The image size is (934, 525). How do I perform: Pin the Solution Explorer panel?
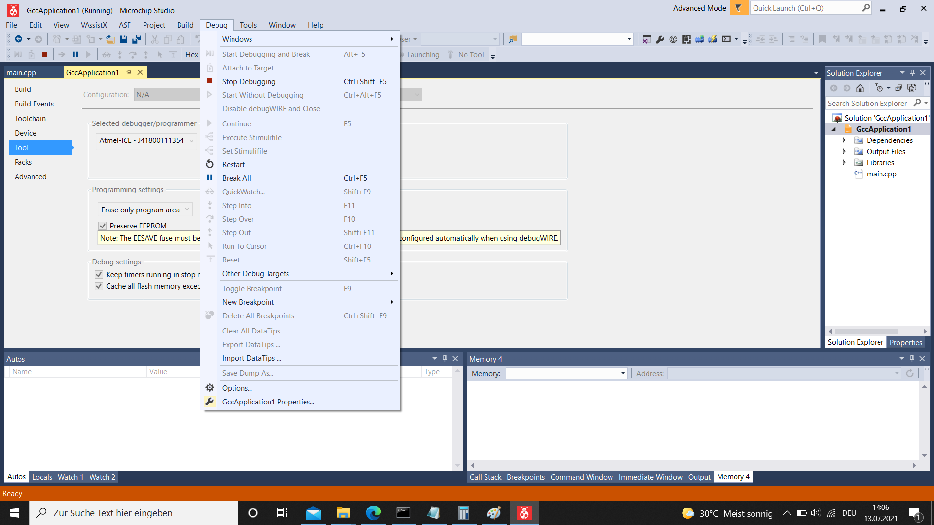(x=912, y=73)
